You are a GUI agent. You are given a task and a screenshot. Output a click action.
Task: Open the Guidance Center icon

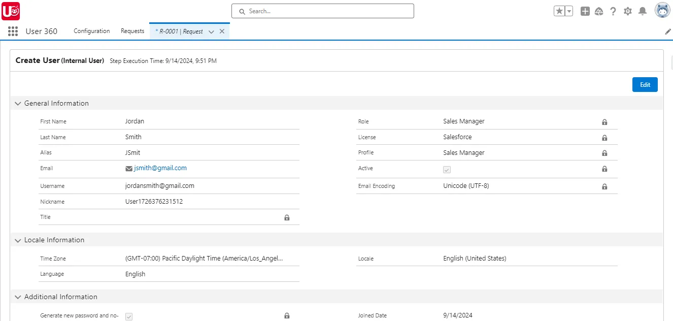[599, 11]
